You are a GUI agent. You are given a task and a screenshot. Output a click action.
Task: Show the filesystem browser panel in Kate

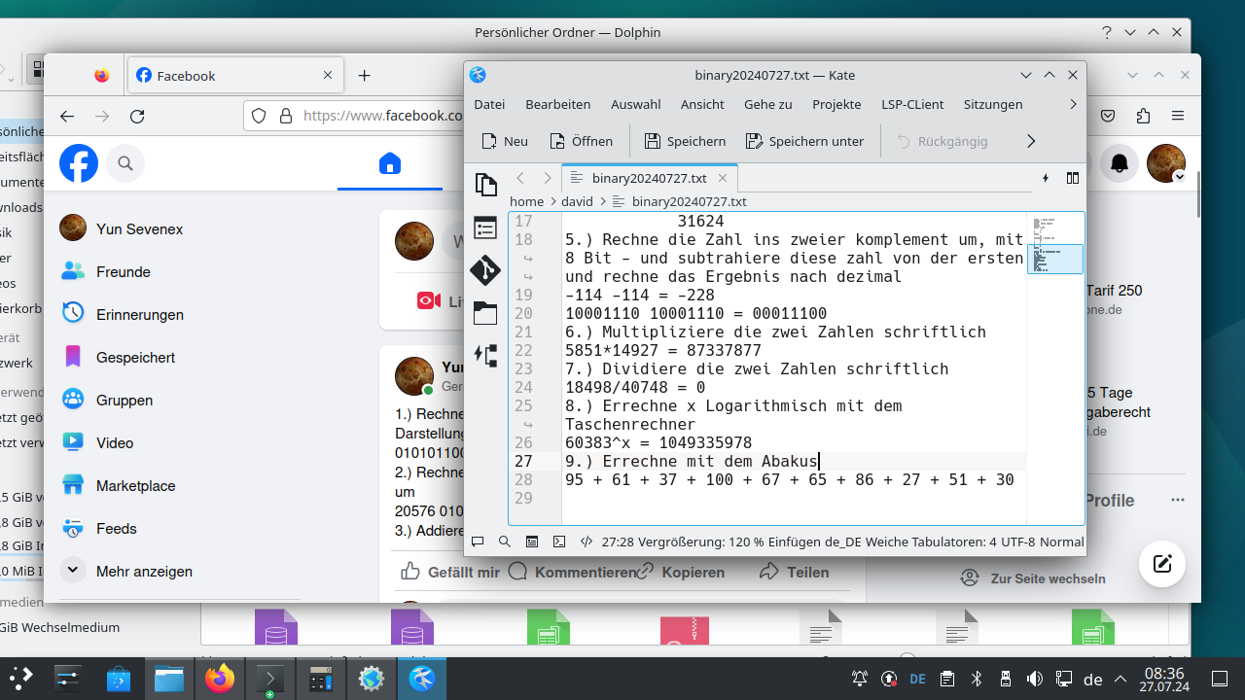coord(485,313)
